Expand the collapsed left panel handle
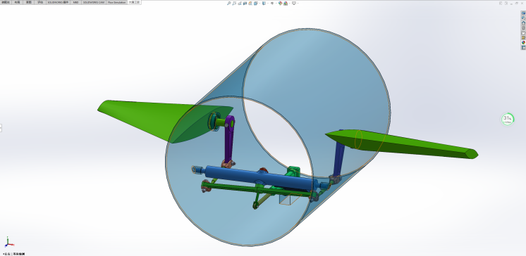 [1, 128]
